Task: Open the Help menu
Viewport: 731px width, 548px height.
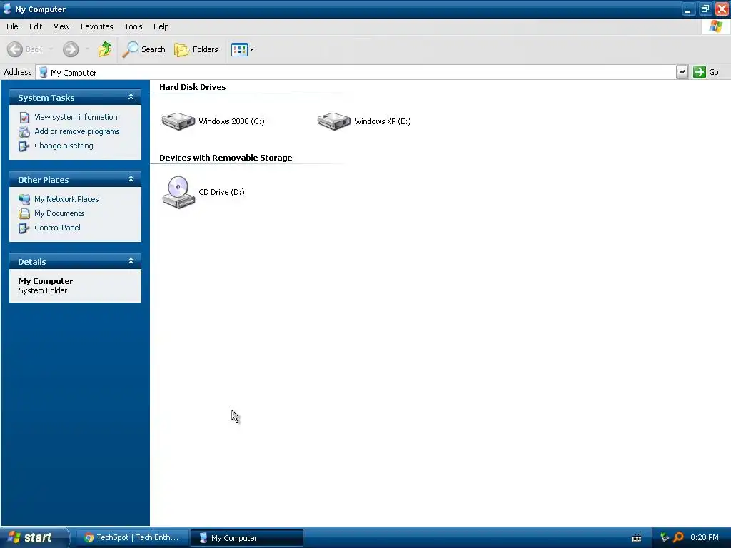Action: (161, 26)
